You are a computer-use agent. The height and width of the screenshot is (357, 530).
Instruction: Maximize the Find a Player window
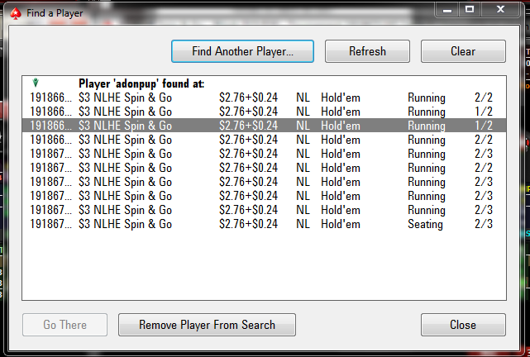tap(470, 10)
